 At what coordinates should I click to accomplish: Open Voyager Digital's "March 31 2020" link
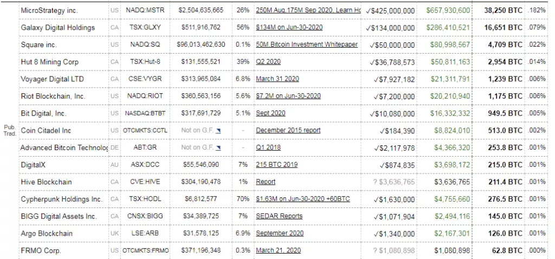coord(277,79)
